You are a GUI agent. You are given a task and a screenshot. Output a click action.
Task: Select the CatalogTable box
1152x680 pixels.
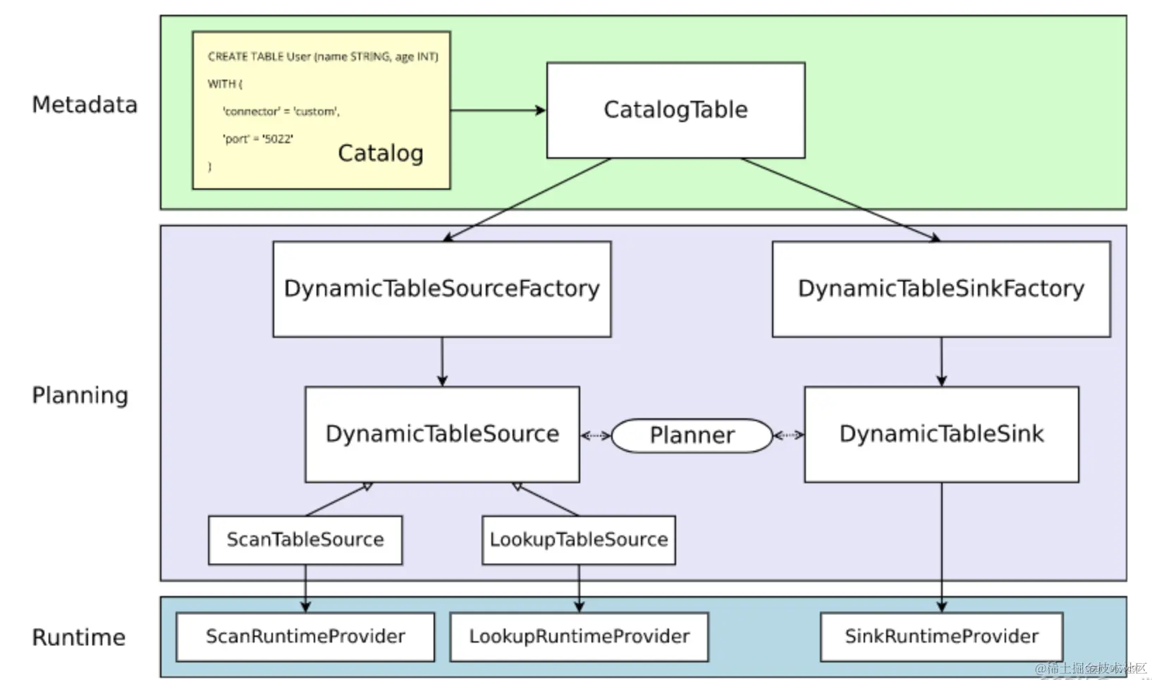coord(675,109)
